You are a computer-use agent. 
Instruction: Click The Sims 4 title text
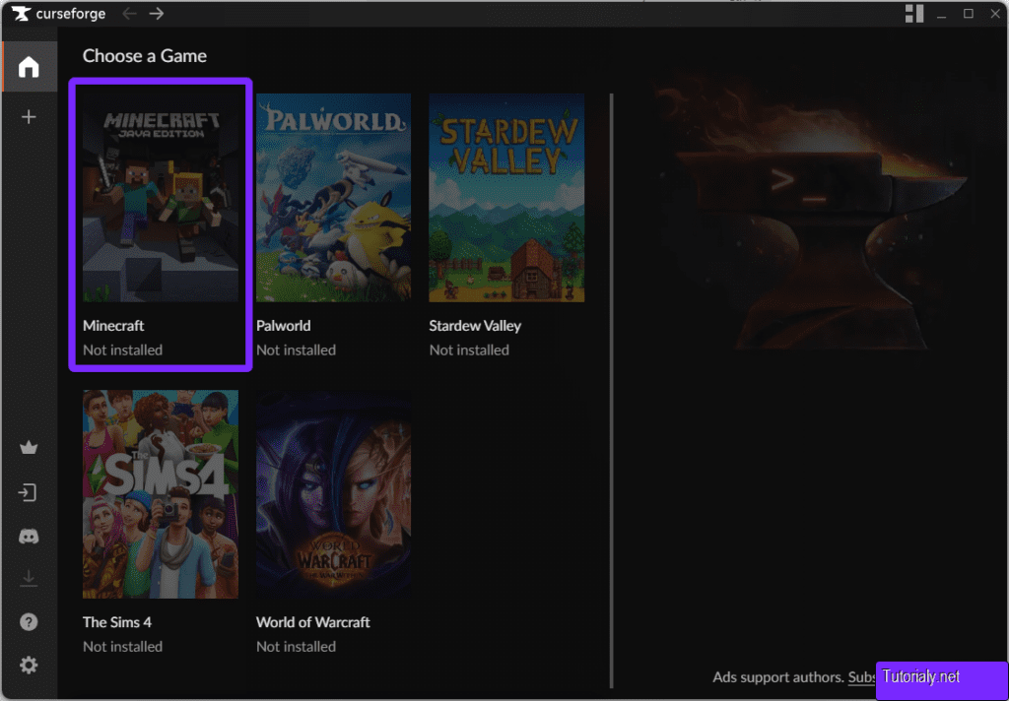pos(117,622)
